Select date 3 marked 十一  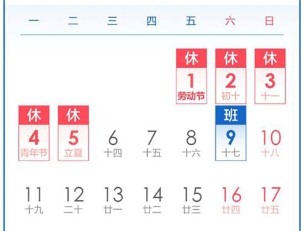(x=270, y=76)
